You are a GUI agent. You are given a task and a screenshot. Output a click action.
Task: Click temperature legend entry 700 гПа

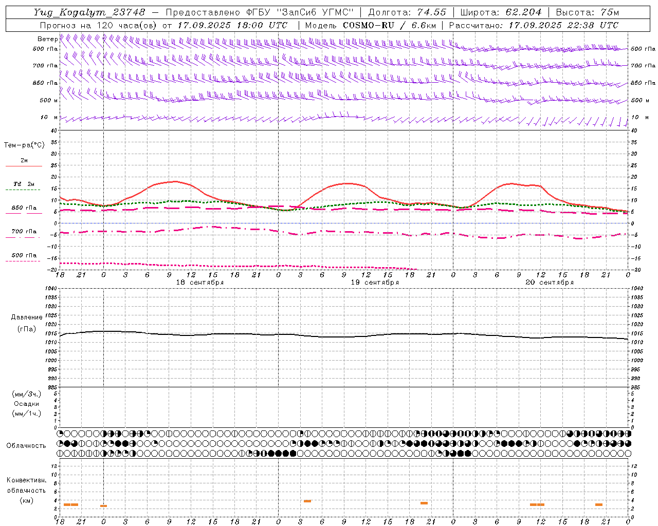coord(24,232)
